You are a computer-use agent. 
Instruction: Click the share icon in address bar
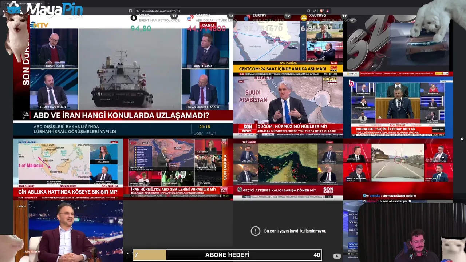(314, 11)
